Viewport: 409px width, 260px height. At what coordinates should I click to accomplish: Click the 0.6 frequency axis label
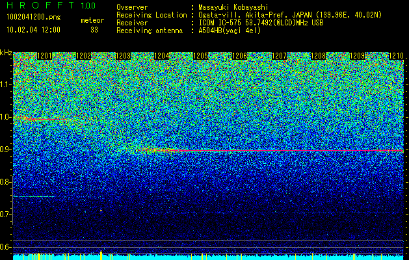[x=5, y=247]
